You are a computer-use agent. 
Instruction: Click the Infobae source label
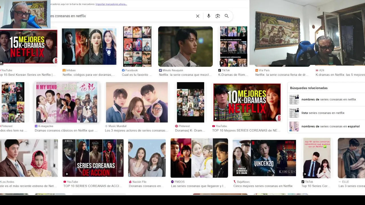69,70
